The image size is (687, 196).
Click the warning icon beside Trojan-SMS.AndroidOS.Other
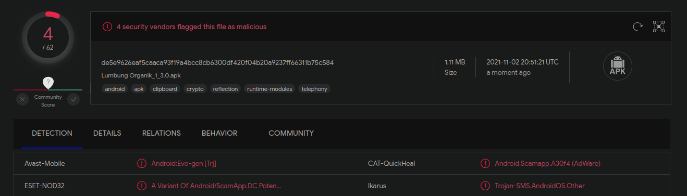coord(485,186)
